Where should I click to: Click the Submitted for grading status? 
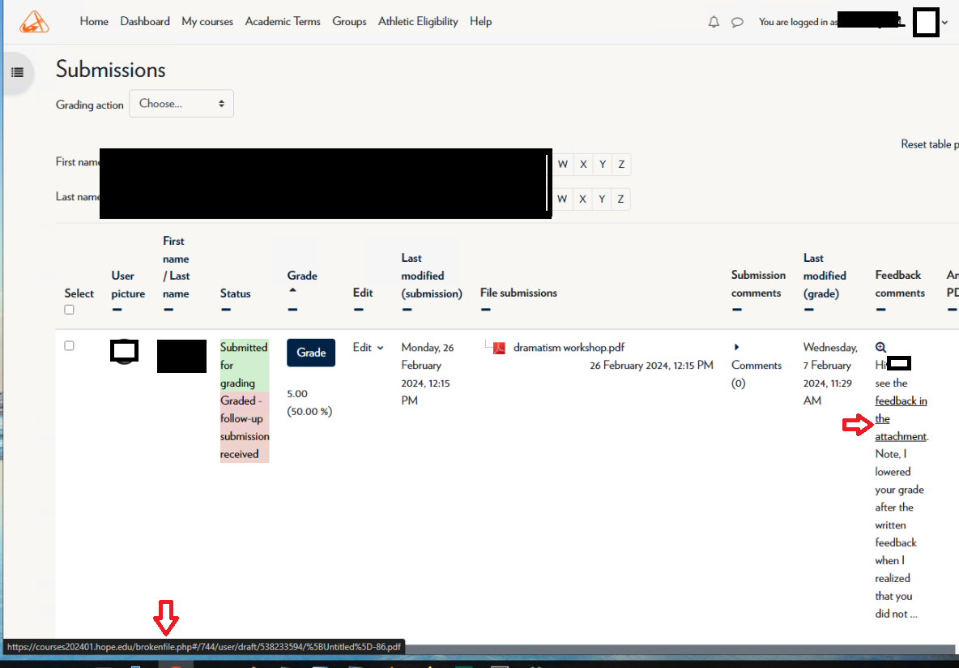click(x=244, y=365)
